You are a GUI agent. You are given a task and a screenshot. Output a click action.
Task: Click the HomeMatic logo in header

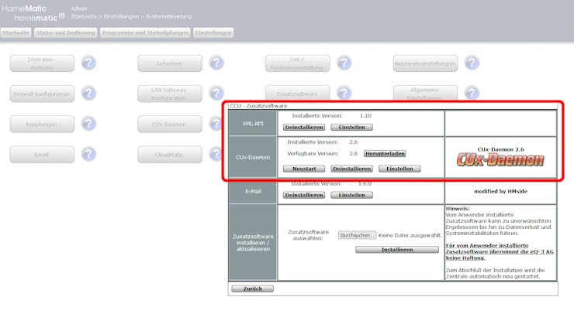(x=33, y=13)
